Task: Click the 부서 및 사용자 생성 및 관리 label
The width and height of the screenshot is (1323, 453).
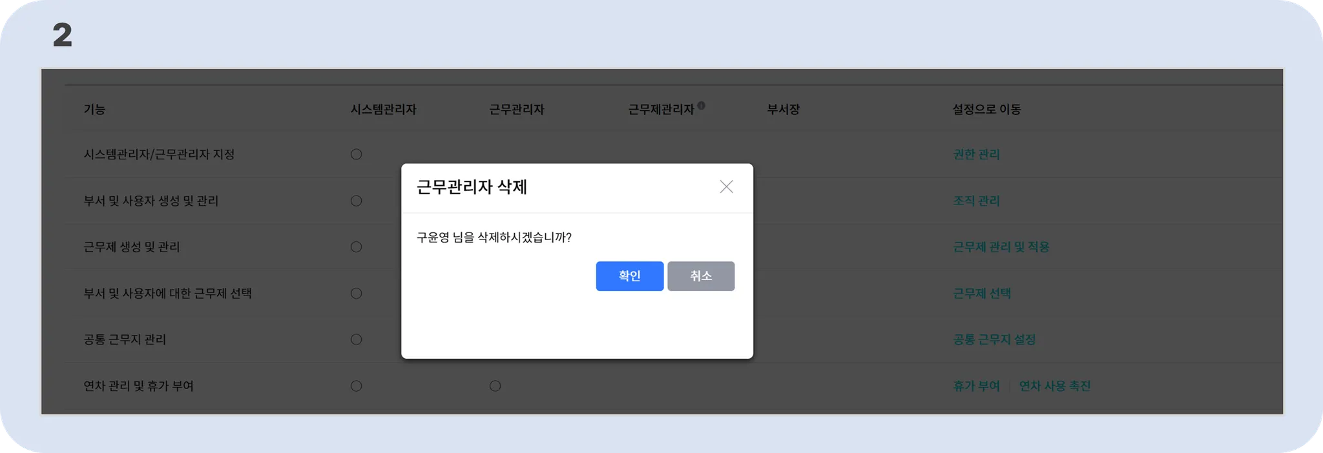Action: 151,201
